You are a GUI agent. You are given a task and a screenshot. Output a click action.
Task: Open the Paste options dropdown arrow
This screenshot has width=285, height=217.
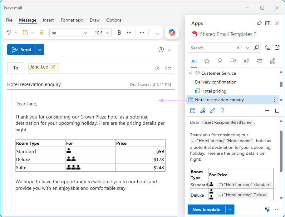coord(32,33)
